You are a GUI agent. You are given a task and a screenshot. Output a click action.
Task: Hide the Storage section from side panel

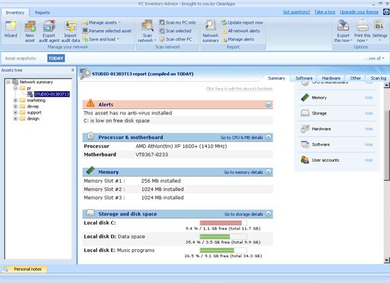(x=368, y=114)
